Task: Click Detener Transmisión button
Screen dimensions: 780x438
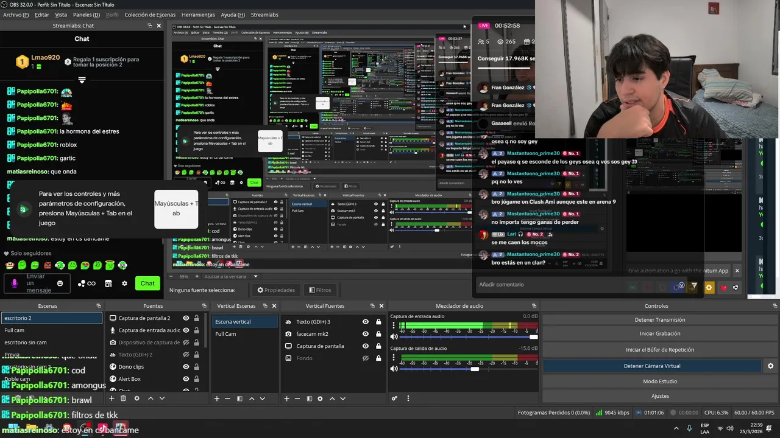Action: pyautogui.click(x=659, y=319)
